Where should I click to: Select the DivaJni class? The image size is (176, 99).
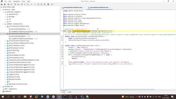tap(12, 53)
